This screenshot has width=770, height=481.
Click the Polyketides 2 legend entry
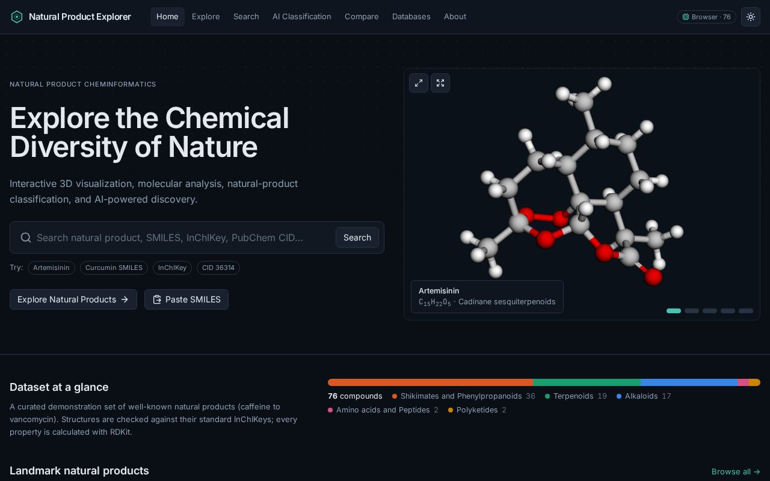(x=477, y=410)
